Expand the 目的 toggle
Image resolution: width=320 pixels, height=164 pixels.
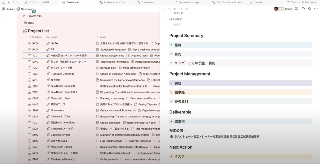(x=171, y=54)
